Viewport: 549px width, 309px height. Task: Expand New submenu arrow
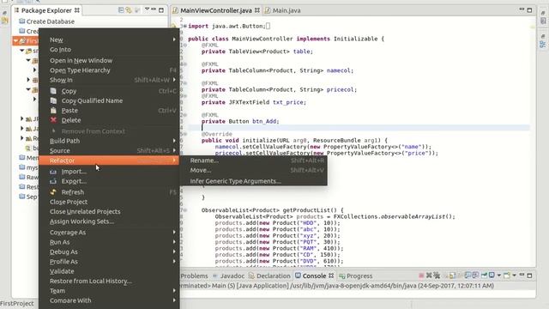pos(174,39)
